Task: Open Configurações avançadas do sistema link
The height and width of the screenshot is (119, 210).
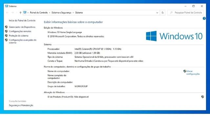Action: tap(23, 41)
